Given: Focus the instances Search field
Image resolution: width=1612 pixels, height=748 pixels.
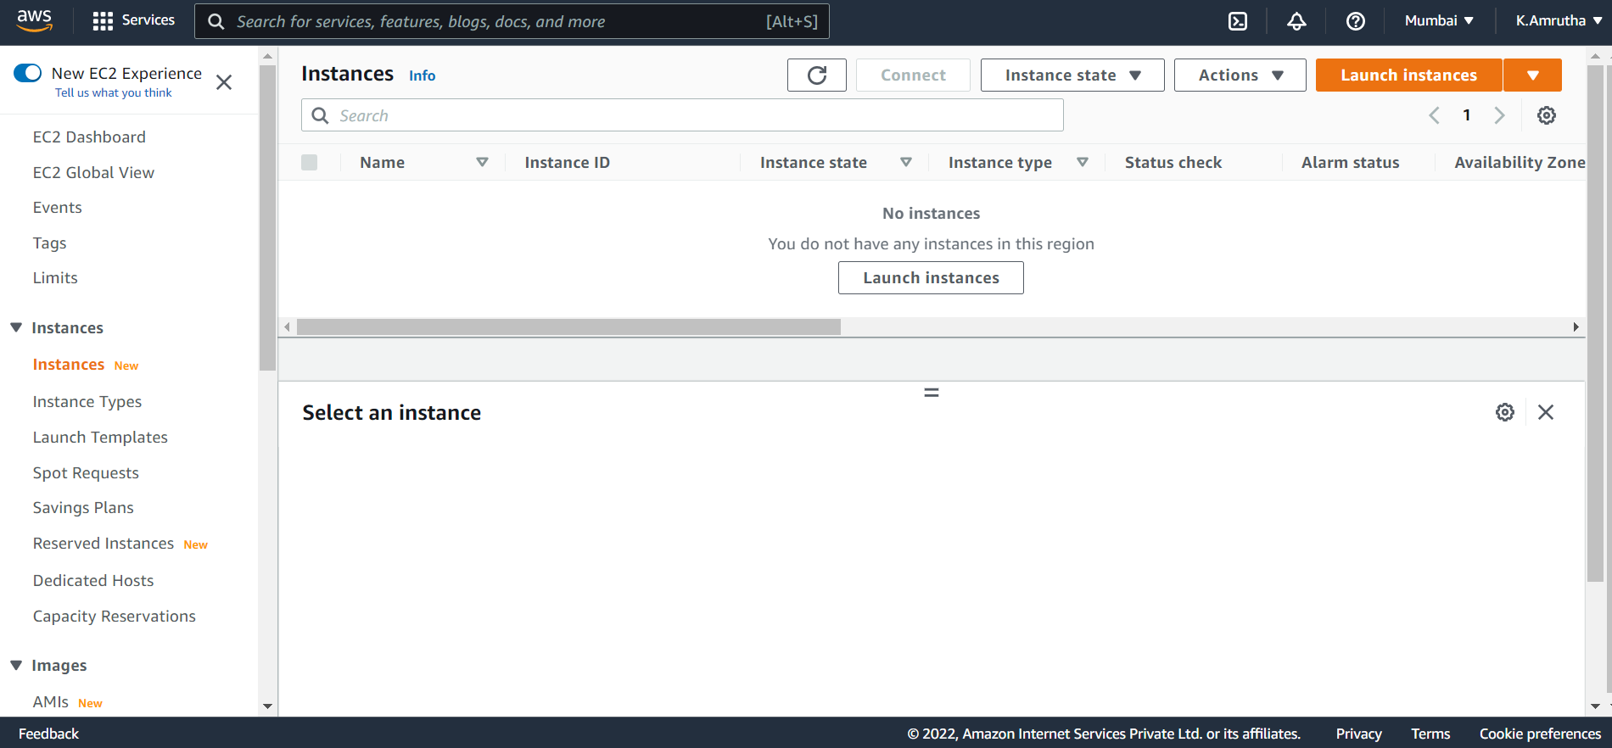Looking at the screenshot, I should coord(682,115).
